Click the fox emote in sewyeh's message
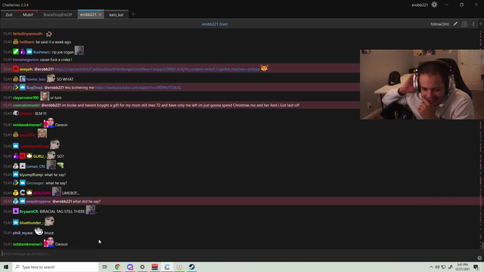Viewport: 484px width, 272px height. coord(264,68)
